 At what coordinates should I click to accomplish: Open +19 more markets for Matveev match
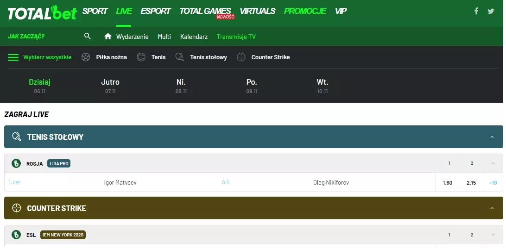coord(493,183)
